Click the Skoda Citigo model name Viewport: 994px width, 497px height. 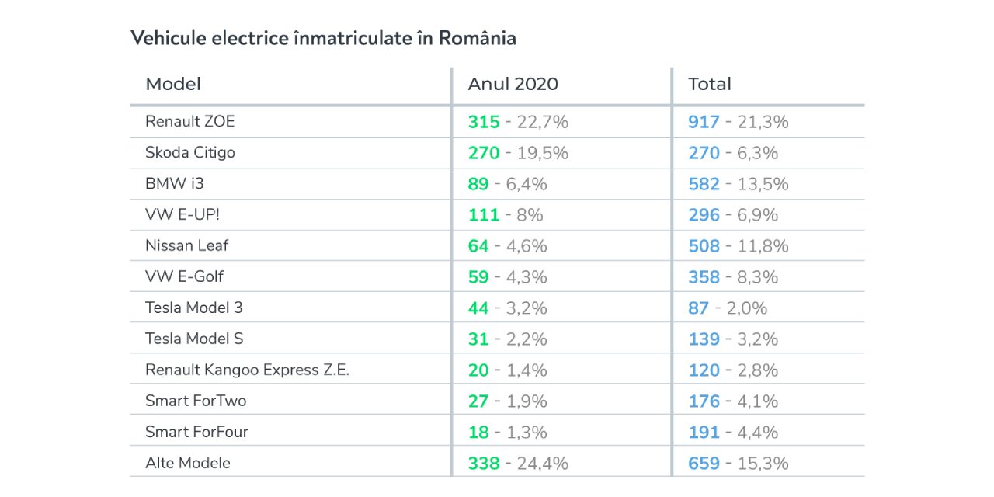tap(190, 152)
